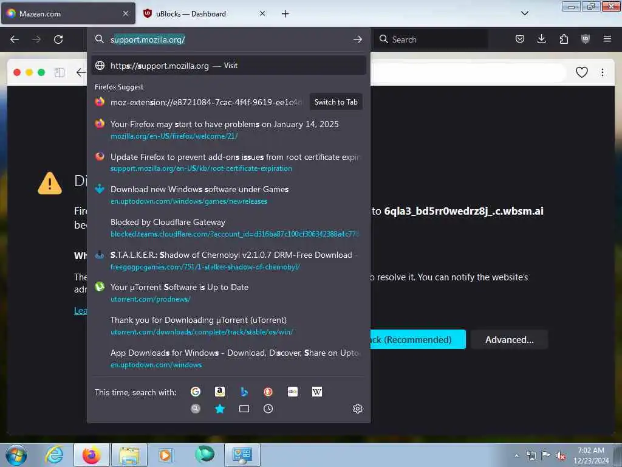Search this time with eBay
The image size is (622, 467).
292,392
